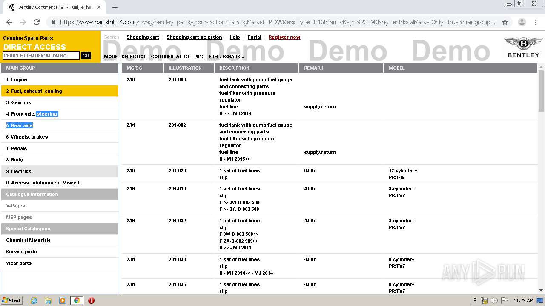Image resolution: width=545 pixels, height=306 pixels.
Task: Close the Bentley Continental GT tab
Action: [99, 7]
